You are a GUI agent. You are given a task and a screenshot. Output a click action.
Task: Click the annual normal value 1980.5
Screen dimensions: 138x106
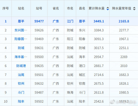[124, 93]
